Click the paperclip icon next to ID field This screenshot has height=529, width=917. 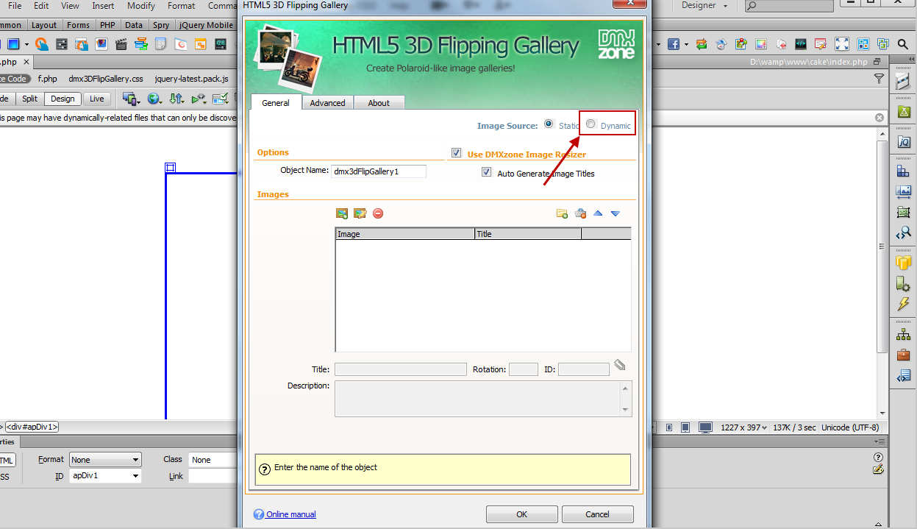point(620,365)
